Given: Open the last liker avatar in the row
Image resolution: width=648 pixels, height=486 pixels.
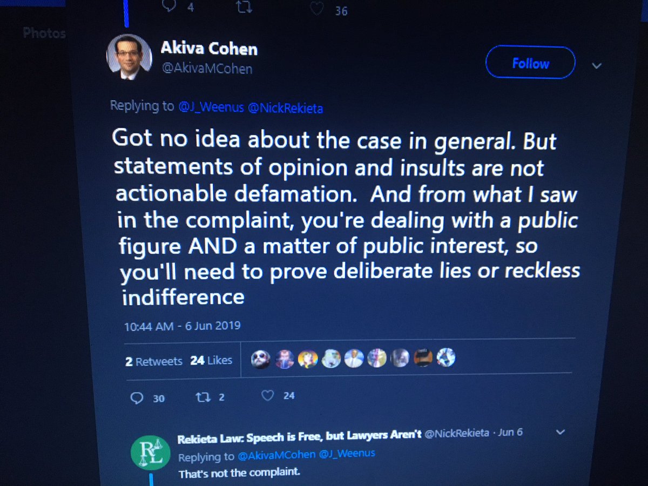Looking at the screenshot, I should pyautogui.click(x=446, y=357).
